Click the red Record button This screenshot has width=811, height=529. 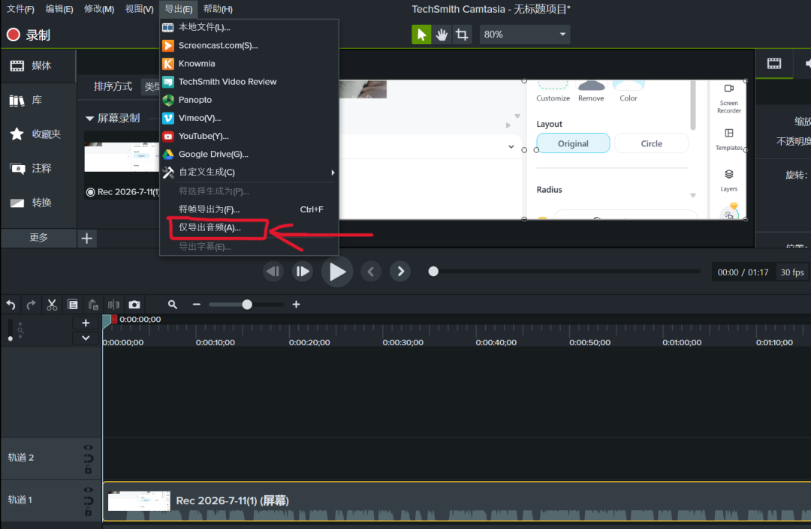[x=14, y=35]
